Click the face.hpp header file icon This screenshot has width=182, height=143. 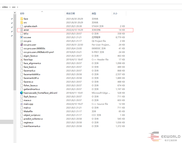[x=22, y=60]
